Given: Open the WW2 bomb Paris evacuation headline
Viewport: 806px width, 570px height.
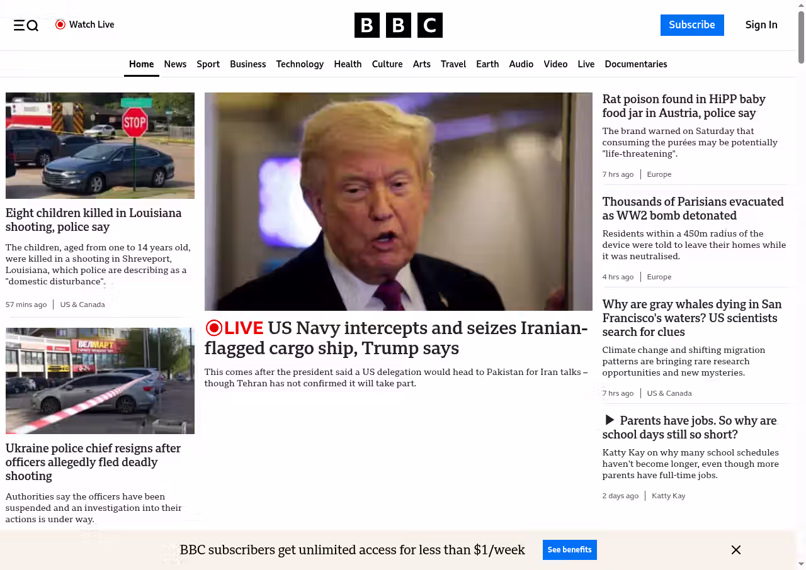Looking at the screenshot, I should [x=693, y=209].
